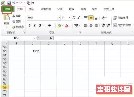The image size is (134, 97).
Task: Open 剪贴板 clipboard dialog launcher
Action: pyautogui.click(x=24, y=32)
